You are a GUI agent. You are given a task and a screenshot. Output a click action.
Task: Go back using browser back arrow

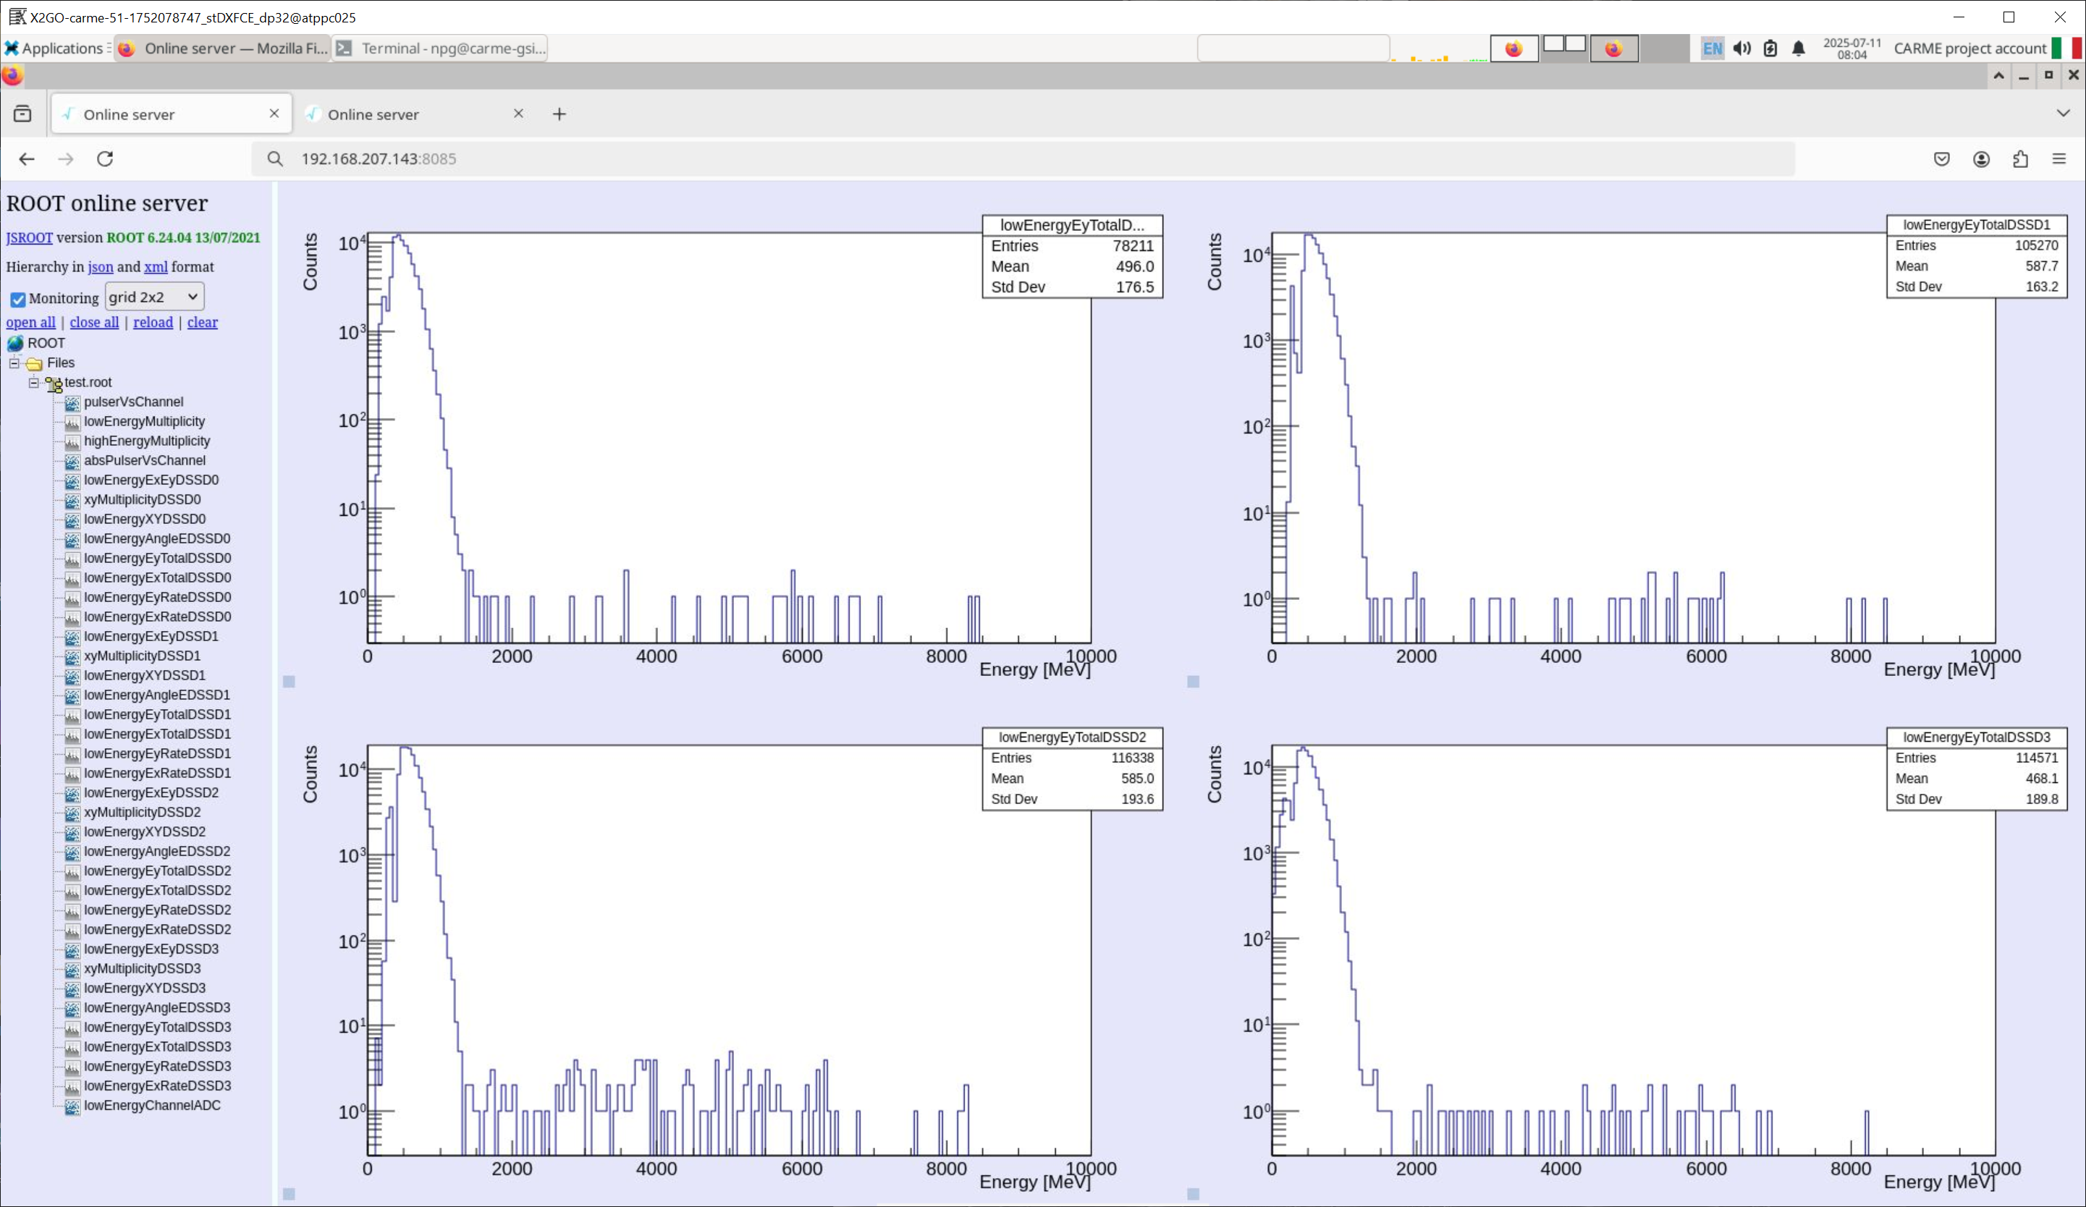27,159
